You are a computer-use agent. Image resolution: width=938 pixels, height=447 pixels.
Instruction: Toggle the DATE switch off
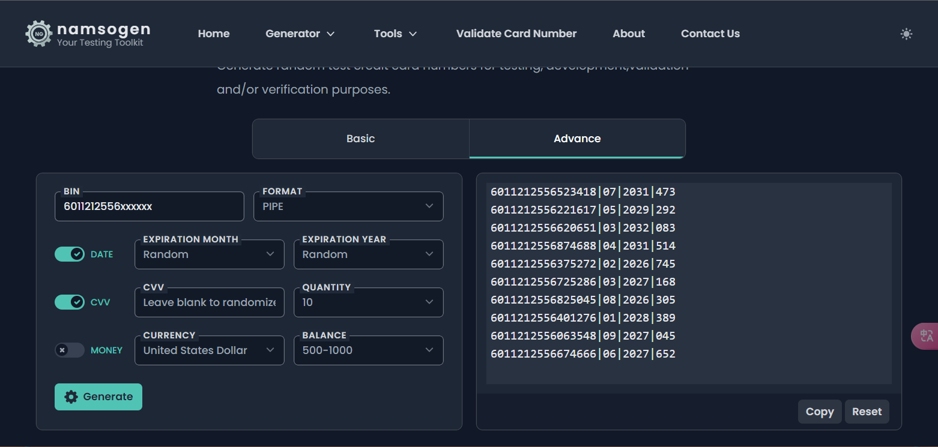coord(70,254)
